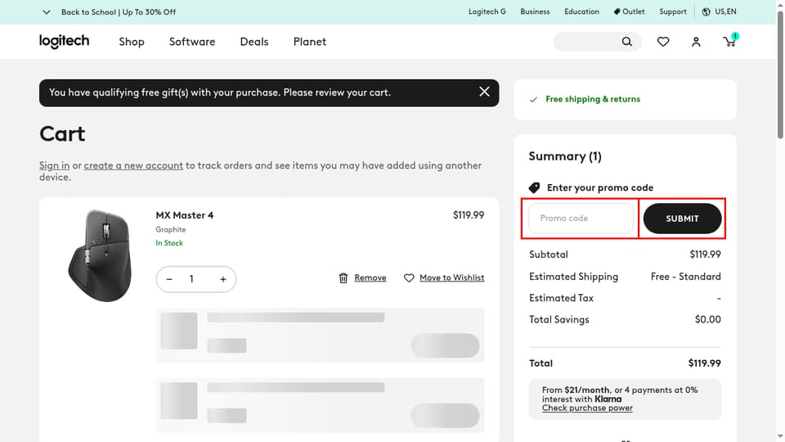Open the Planet menu
Image resolution: width=785 pixels, height=442 pixels.
(x=310, y=42)
